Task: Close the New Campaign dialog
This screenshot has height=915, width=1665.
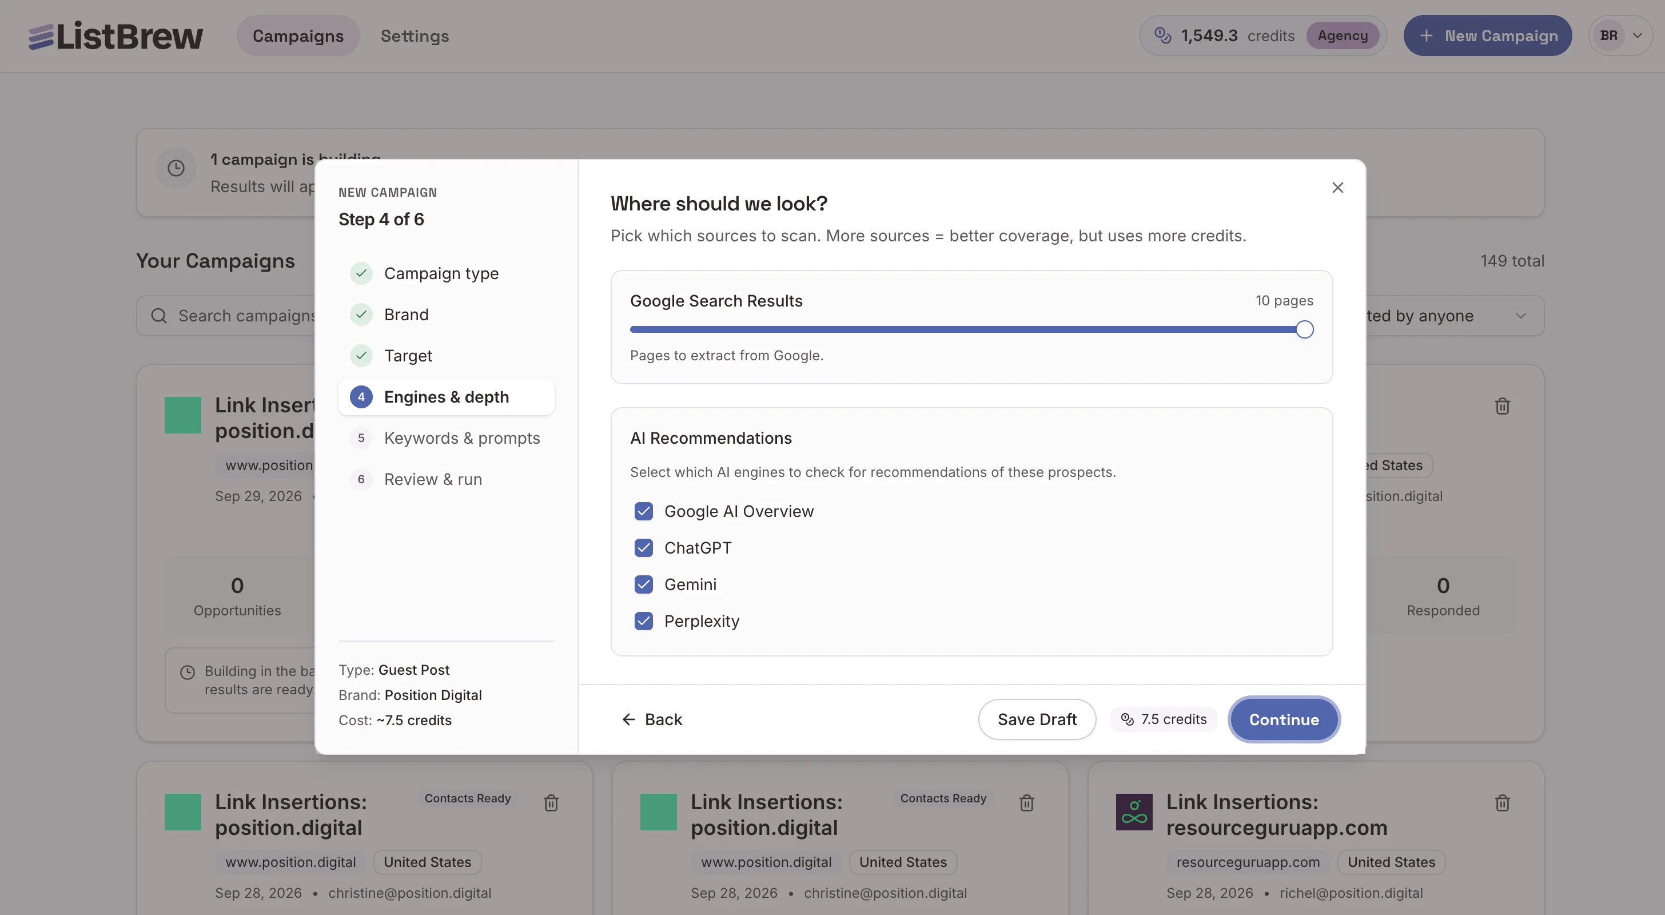Action: (x=1337, y=188)
